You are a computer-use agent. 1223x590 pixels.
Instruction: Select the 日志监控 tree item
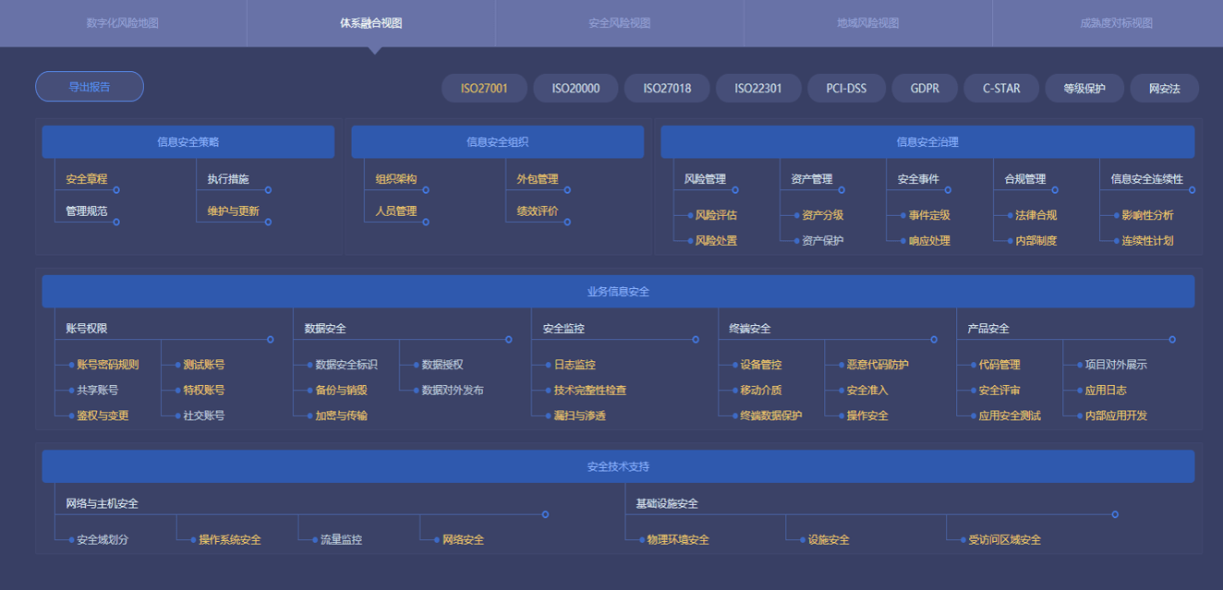coord(574,365)
